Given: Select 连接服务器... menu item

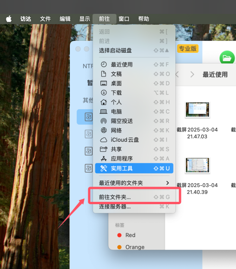Looking at the screenshot, I should [134, 206].
